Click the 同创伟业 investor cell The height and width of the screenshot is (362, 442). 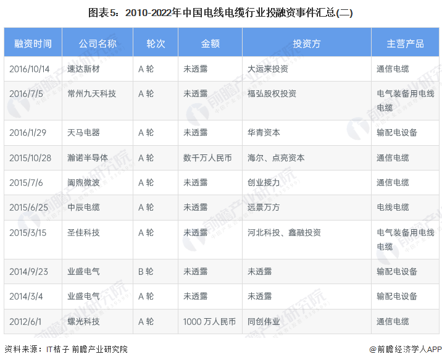pos(264,322)
